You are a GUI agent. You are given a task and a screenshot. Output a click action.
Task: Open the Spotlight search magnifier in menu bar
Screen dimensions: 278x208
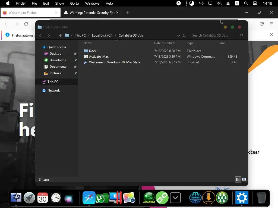[246, 3]
